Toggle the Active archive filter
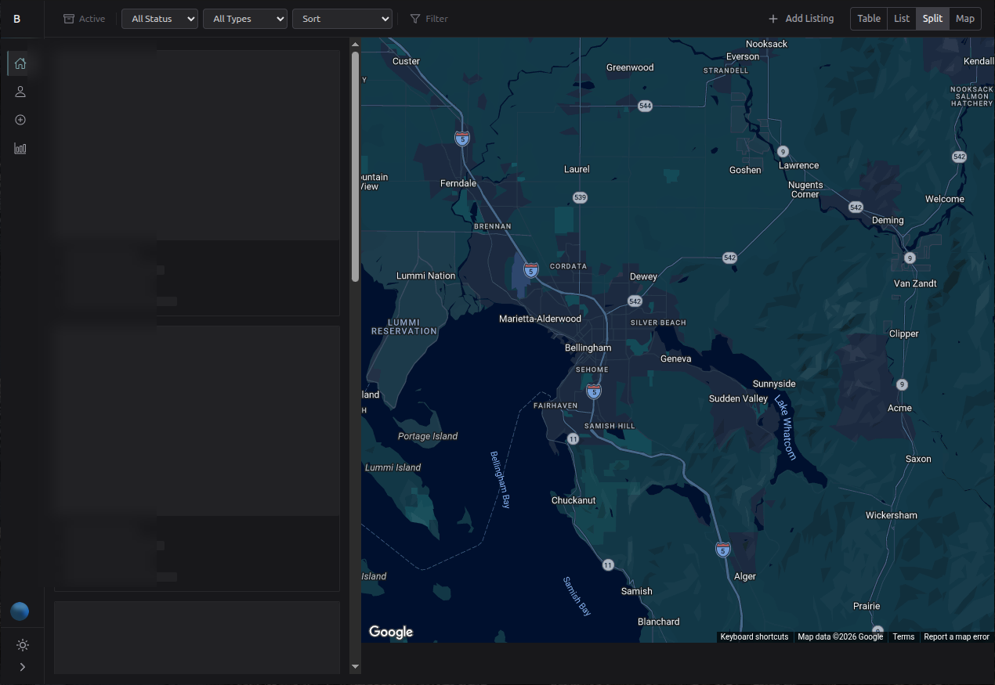This screenshot has width=995, height=685. point(84,19)
